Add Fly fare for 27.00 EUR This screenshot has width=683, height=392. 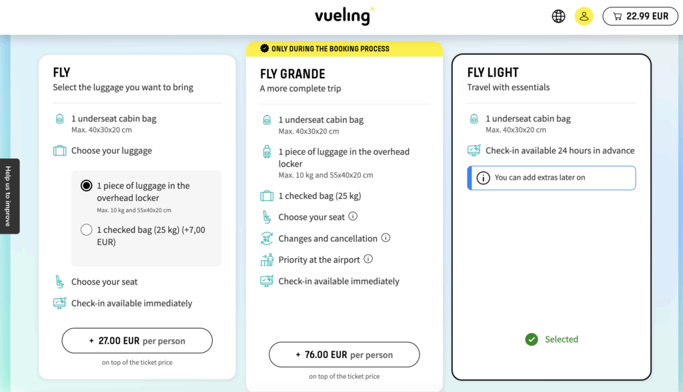(137, 341)
